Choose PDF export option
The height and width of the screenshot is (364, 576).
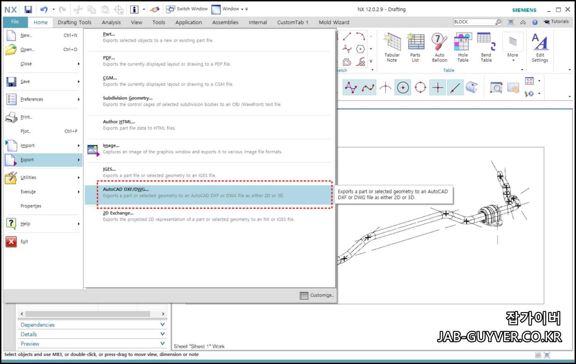pos(209,61)
